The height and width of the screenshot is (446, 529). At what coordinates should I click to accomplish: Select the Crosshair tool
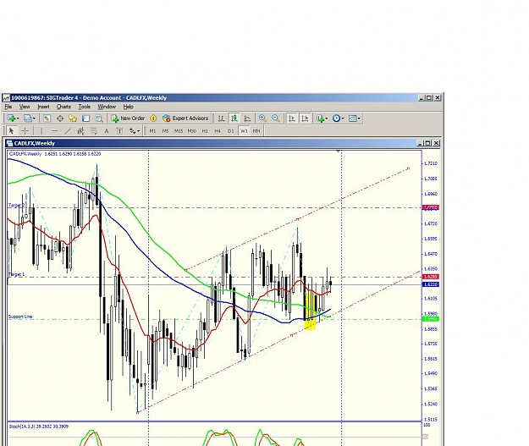pyautogui.click(x=25, y=131)
